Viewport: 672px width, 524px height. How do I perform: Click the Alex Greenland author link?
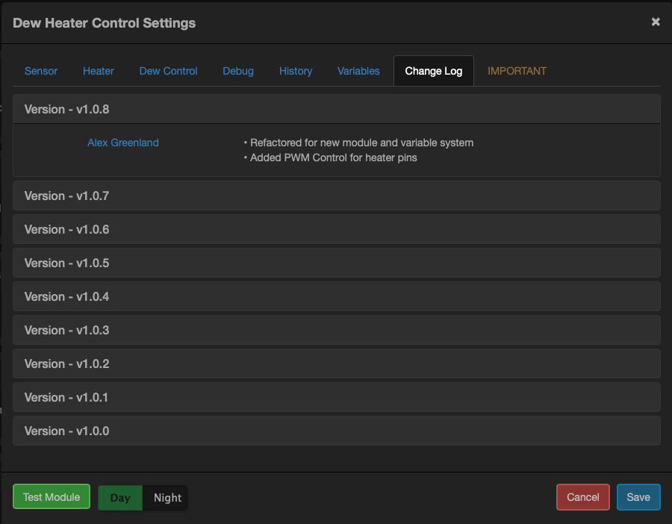123,143
